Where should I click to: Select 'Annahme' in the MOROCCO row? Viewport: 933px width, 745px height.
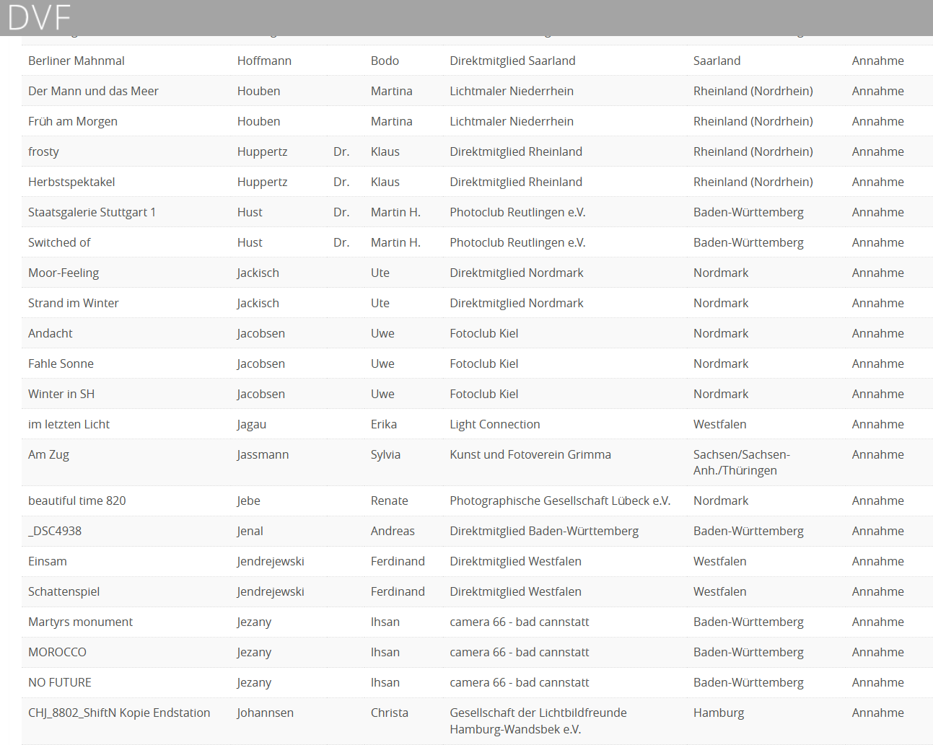877,652
